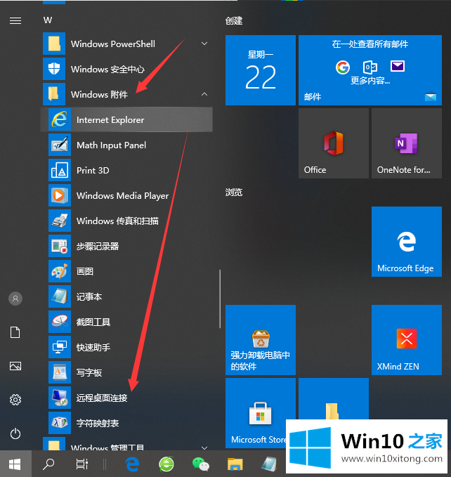Screen dimensions: 451x477
Task: Click the 创建 group heading
Action: click(x=234, y=20)
